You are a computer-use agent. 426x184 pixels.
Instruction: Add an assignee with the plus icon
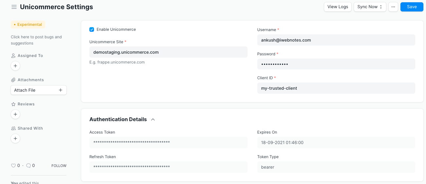pyautogui.click(x=15, y=66)
